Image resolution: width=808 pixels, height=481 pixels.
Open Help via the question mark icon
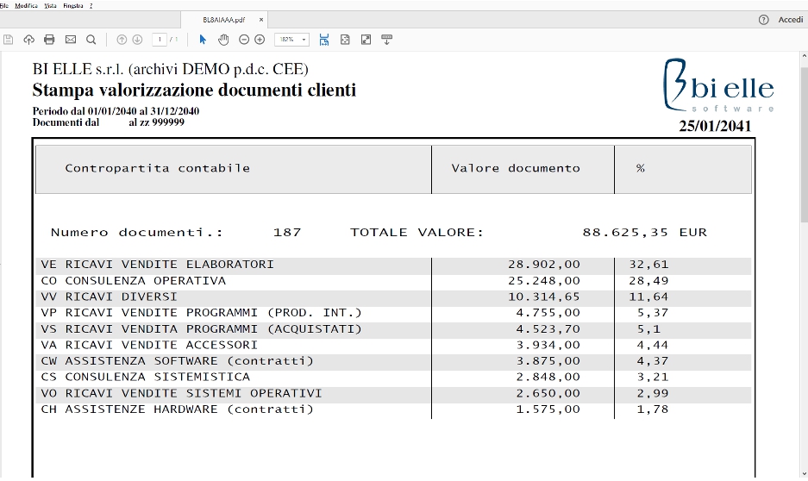click(x=764, y=20)
